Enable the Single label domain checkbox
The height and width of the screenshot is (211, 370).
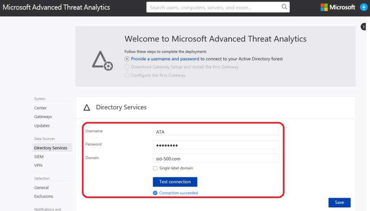click(155, 168)
